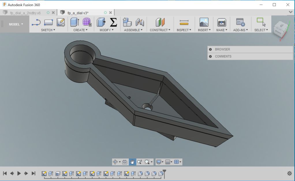The height and width of the screenshot is (181, 295).
Task: Expand the COMMENTS panel
Action: pos(210,56)
